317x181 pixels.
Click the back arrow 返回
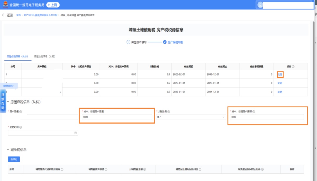click(x=7, y=15)
